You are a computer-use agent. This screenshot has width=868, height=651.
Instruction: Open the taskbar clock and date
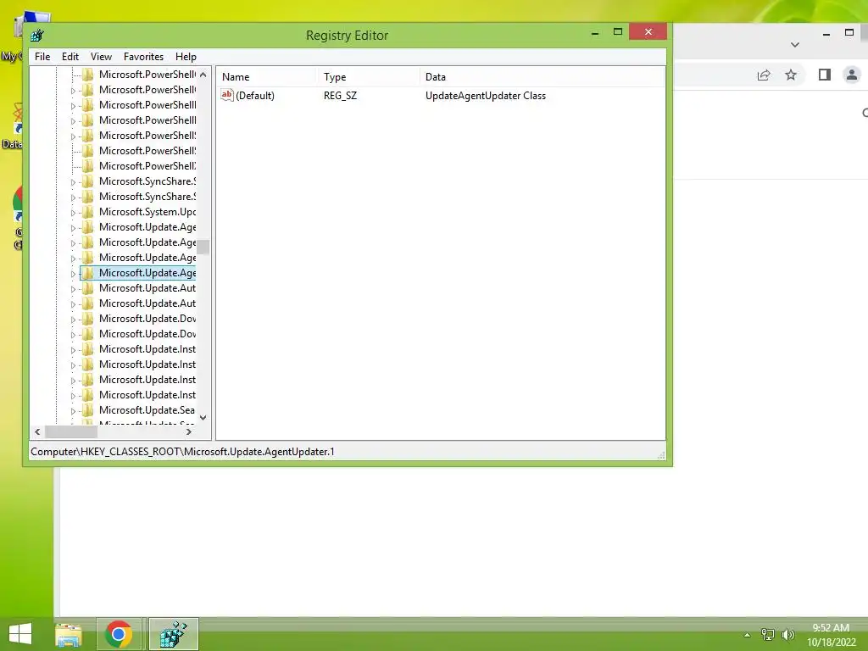[x=831, y=635]
